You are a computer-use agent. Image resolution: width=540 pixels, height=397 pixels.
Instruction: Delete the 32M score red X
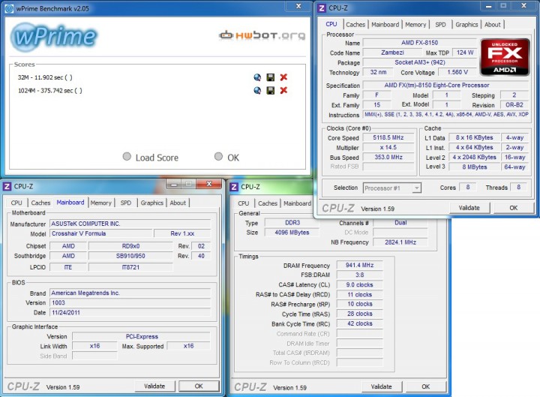[x=283, y=77]
